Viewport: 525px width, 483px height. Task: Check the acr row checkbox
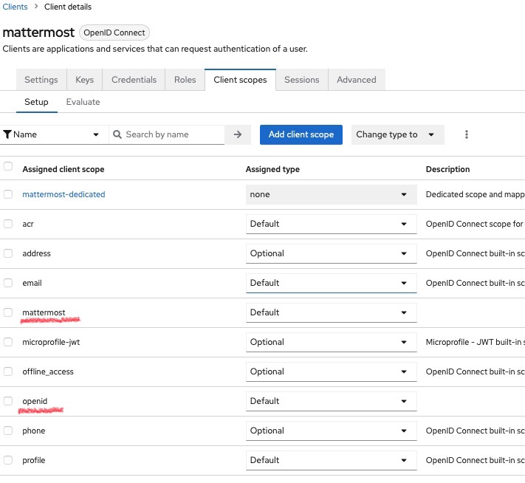[8, 224]
